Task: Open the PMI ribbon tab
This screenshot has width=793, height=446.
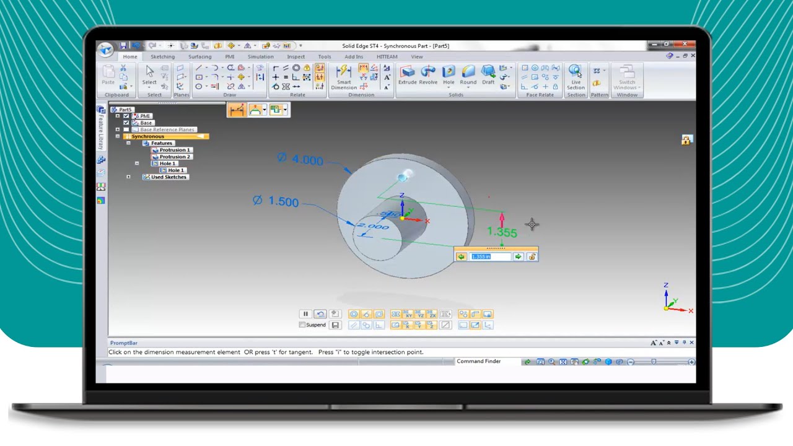Action: point(230,56)
